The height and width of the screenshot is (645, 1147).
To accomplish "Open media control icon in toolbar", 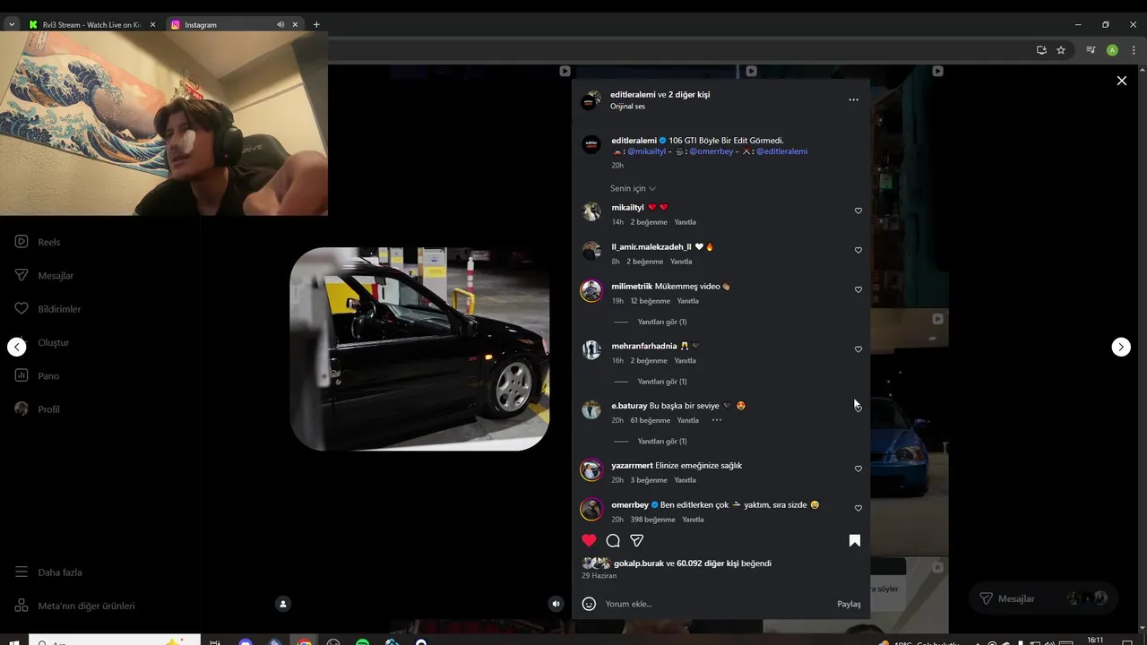I will click(1091, 50).
